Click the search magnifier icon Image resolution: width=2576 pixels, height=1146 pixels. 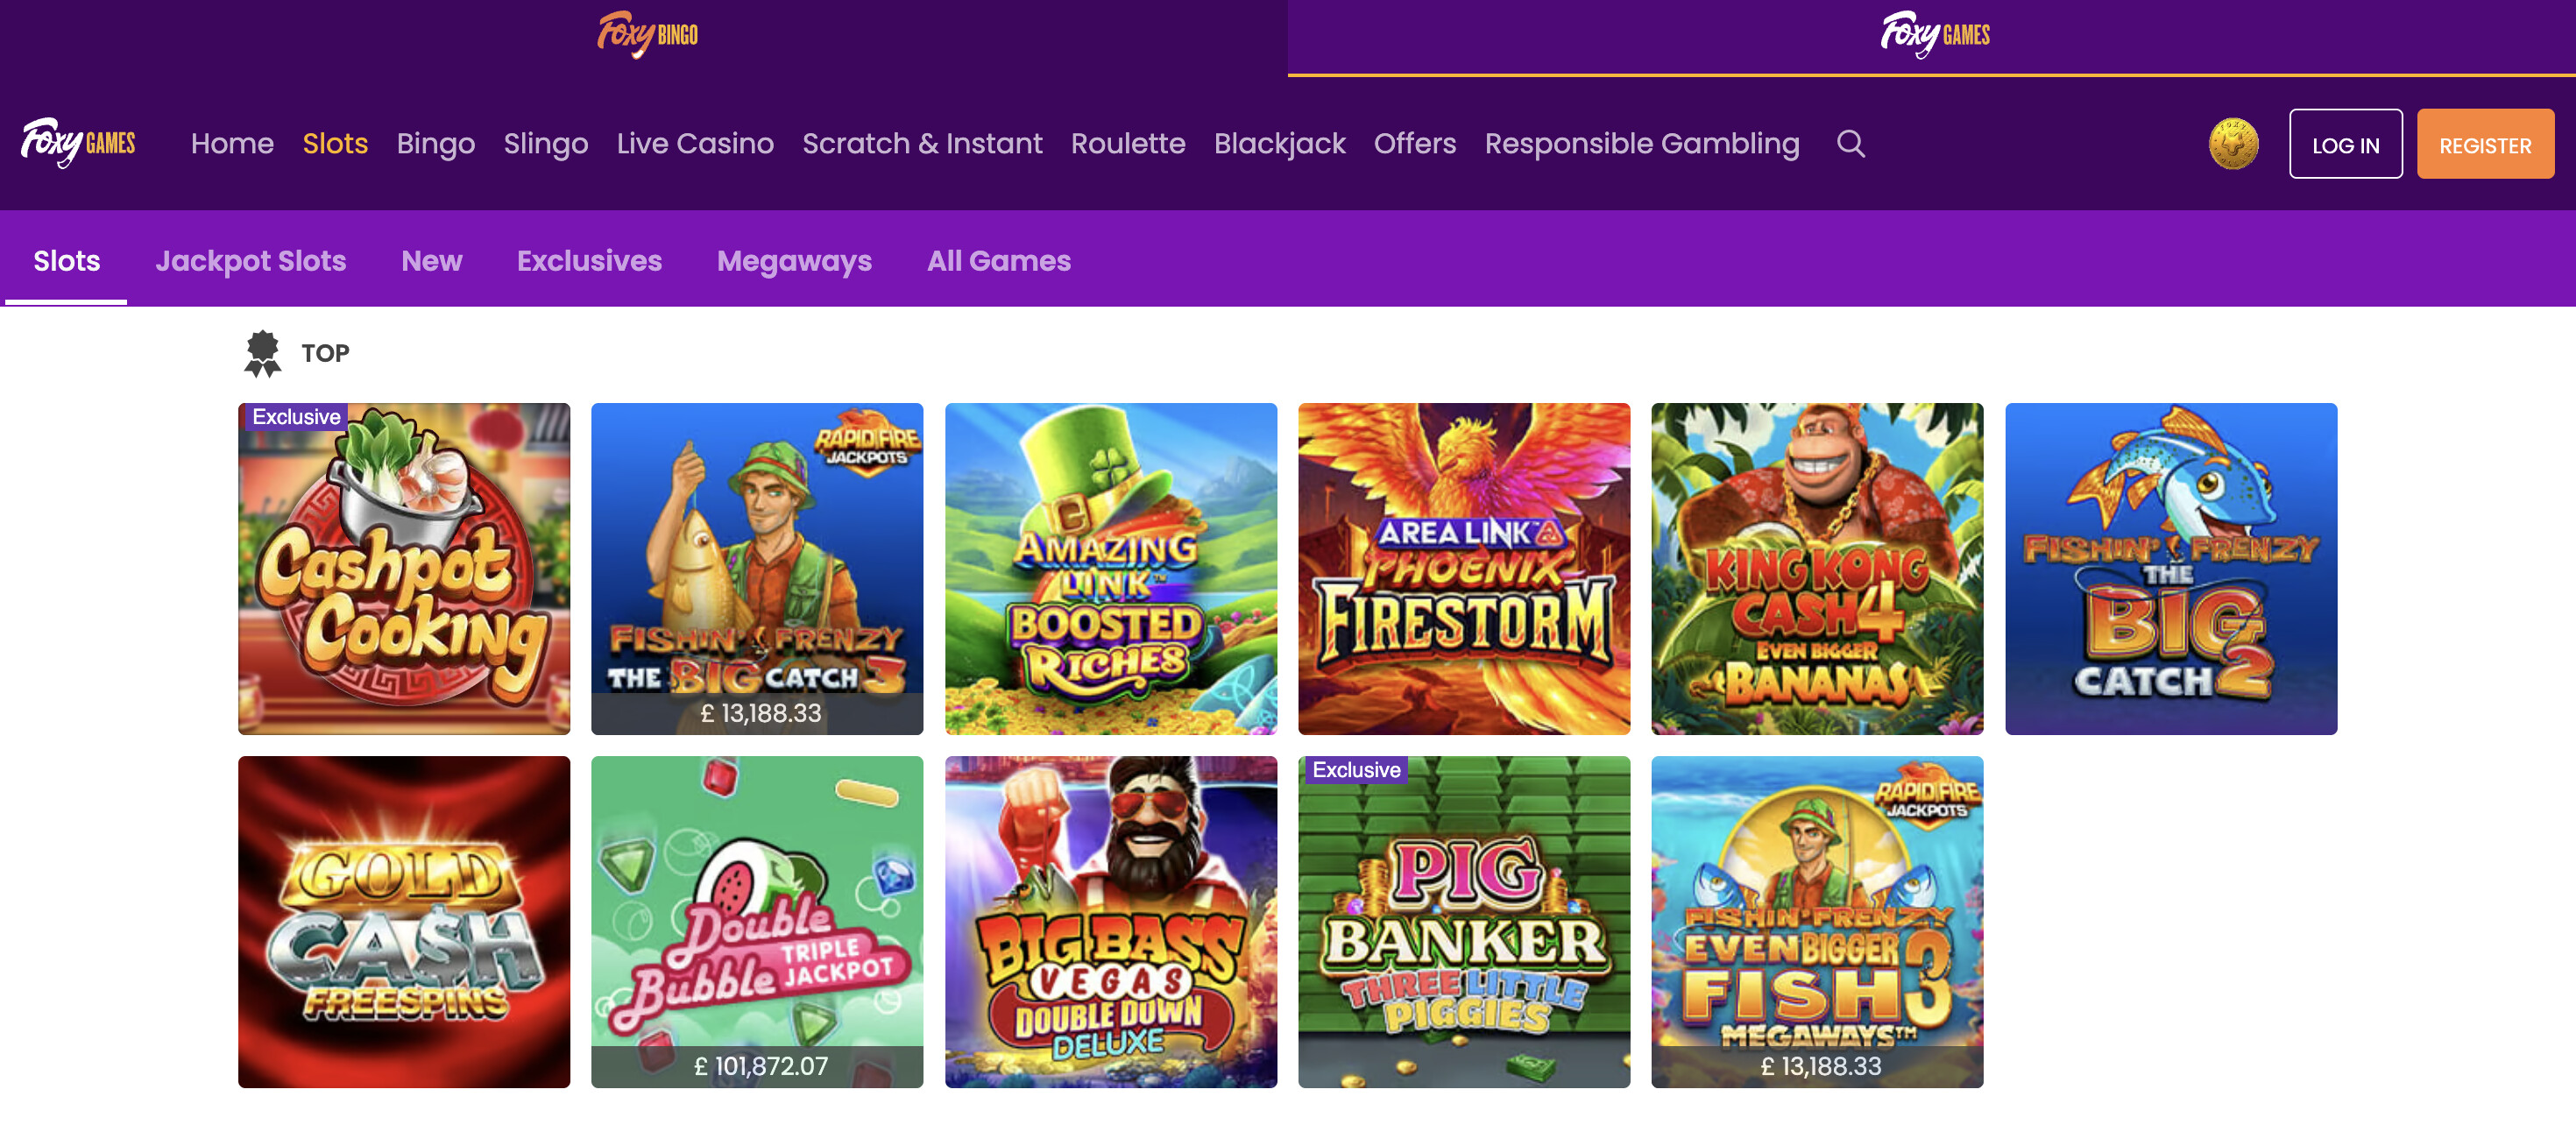tap(1850, 143)
